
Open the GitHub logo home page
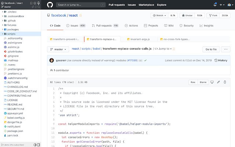(50, 5)
